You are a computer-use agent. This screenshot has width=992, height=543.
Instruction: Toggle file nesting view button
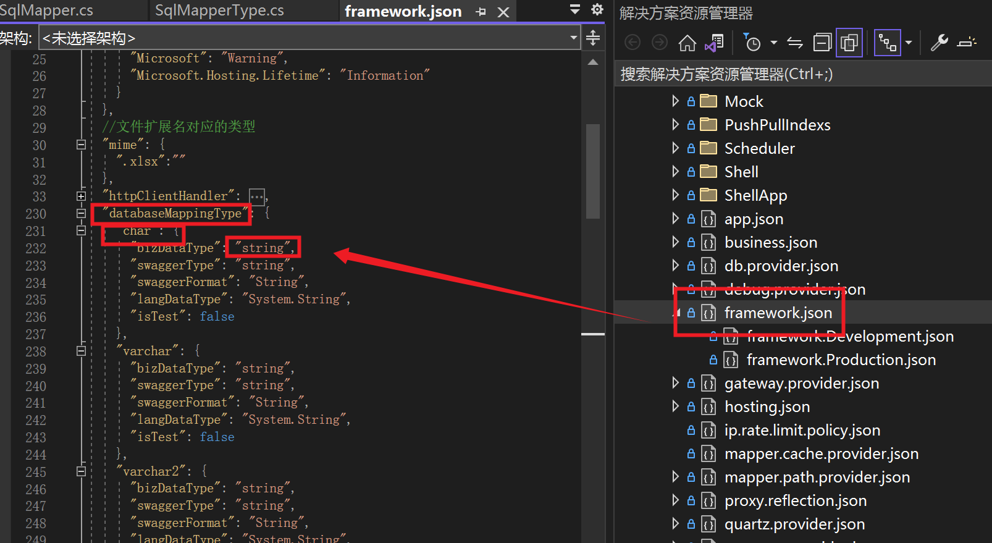click(888, 43)
